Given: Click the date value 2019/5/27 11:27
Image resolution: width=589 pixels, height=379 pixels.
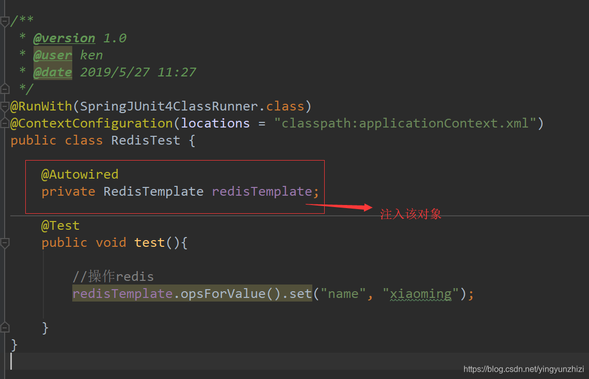Looking at the screenshot, I should coord(138,72).
